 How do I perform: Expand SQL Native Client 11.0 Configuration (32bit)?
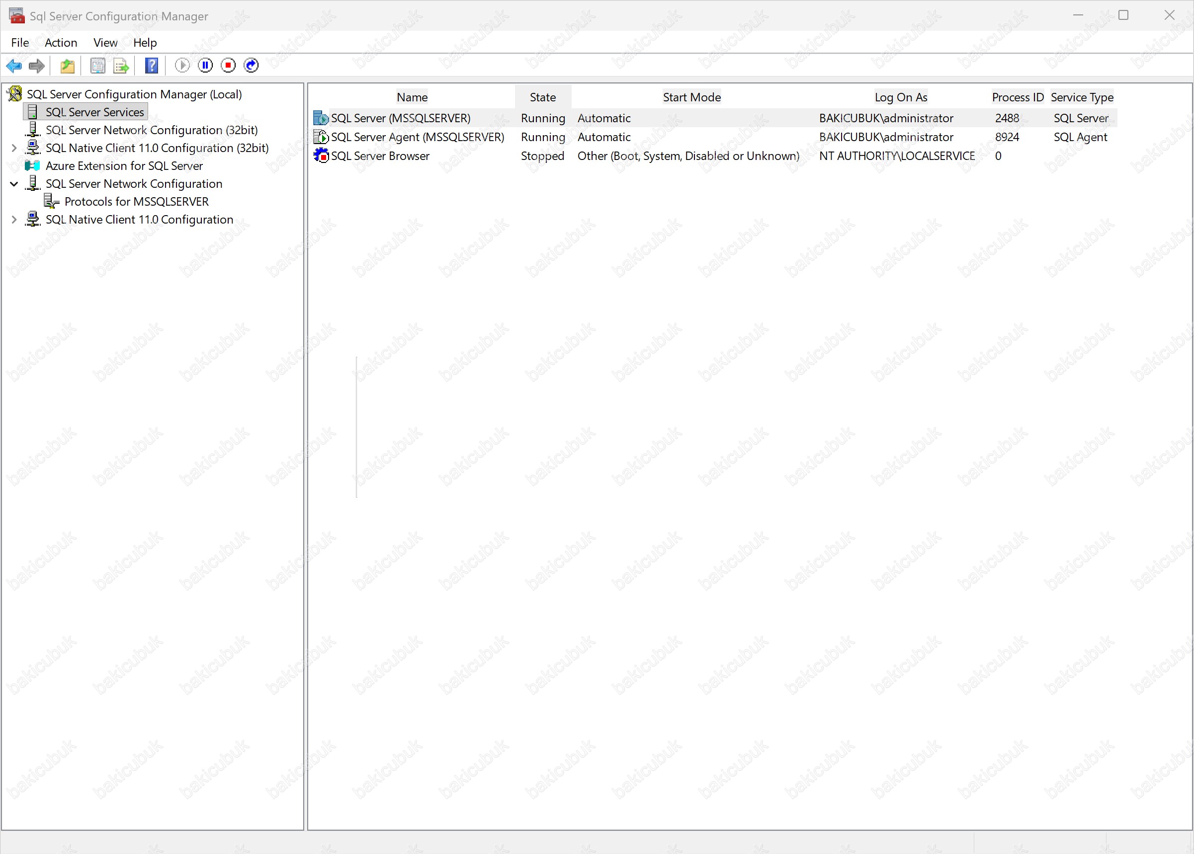coord(14,148)
